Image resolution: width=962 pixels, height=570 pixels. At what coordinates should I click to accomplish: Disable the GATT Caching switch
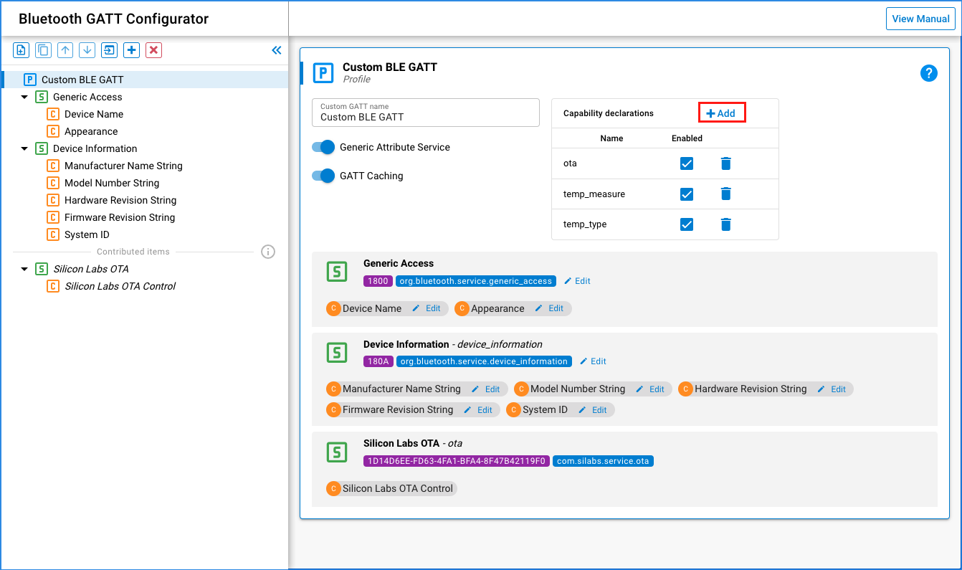click(x=323, y=176)
